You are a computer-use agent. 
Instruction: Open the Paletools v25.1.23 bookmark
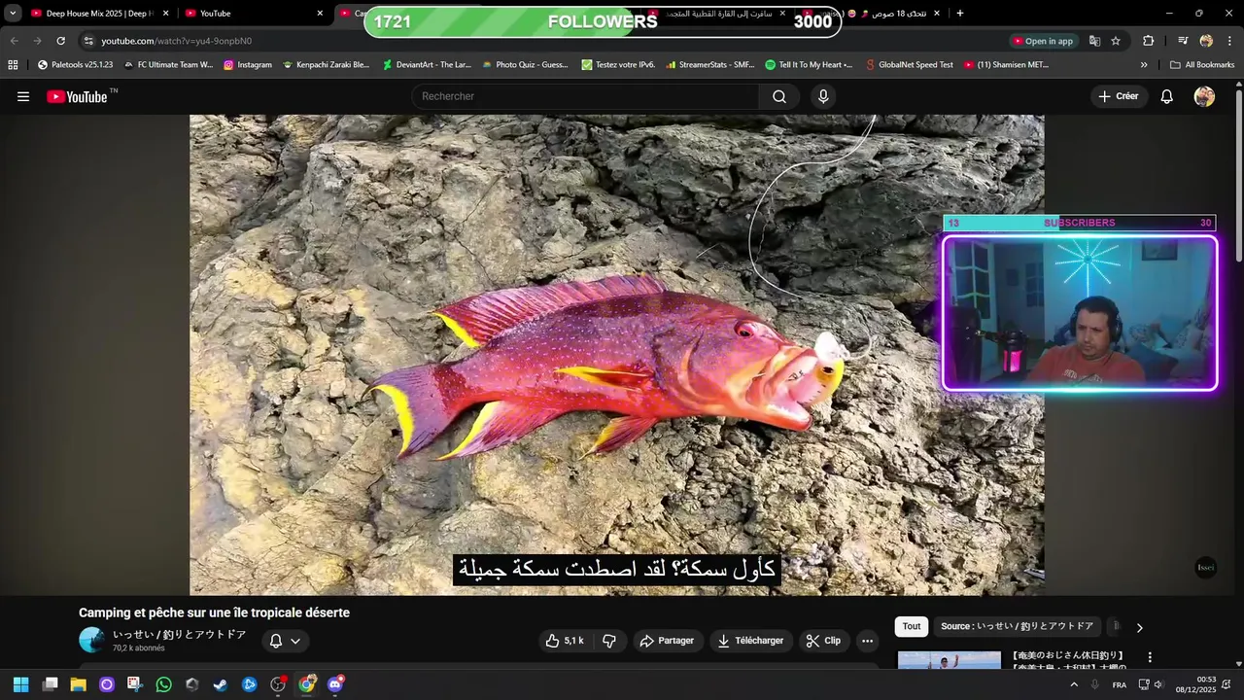click(x=76, y=65)
